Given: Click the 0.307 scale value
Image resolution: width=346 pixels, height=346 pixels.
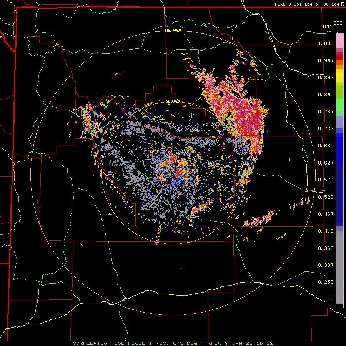Looking at the screenshot, I should 326,265.
